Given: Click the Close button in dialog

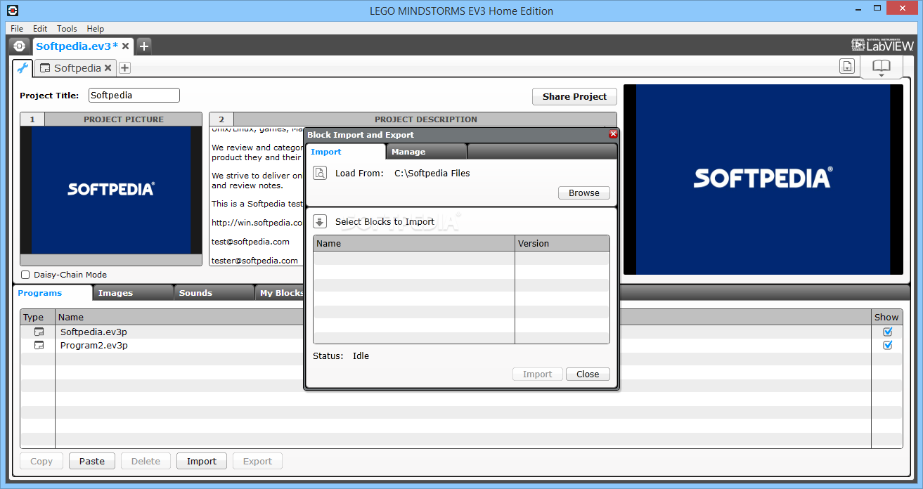Looking at the screenshot, I should coord(588,374).
